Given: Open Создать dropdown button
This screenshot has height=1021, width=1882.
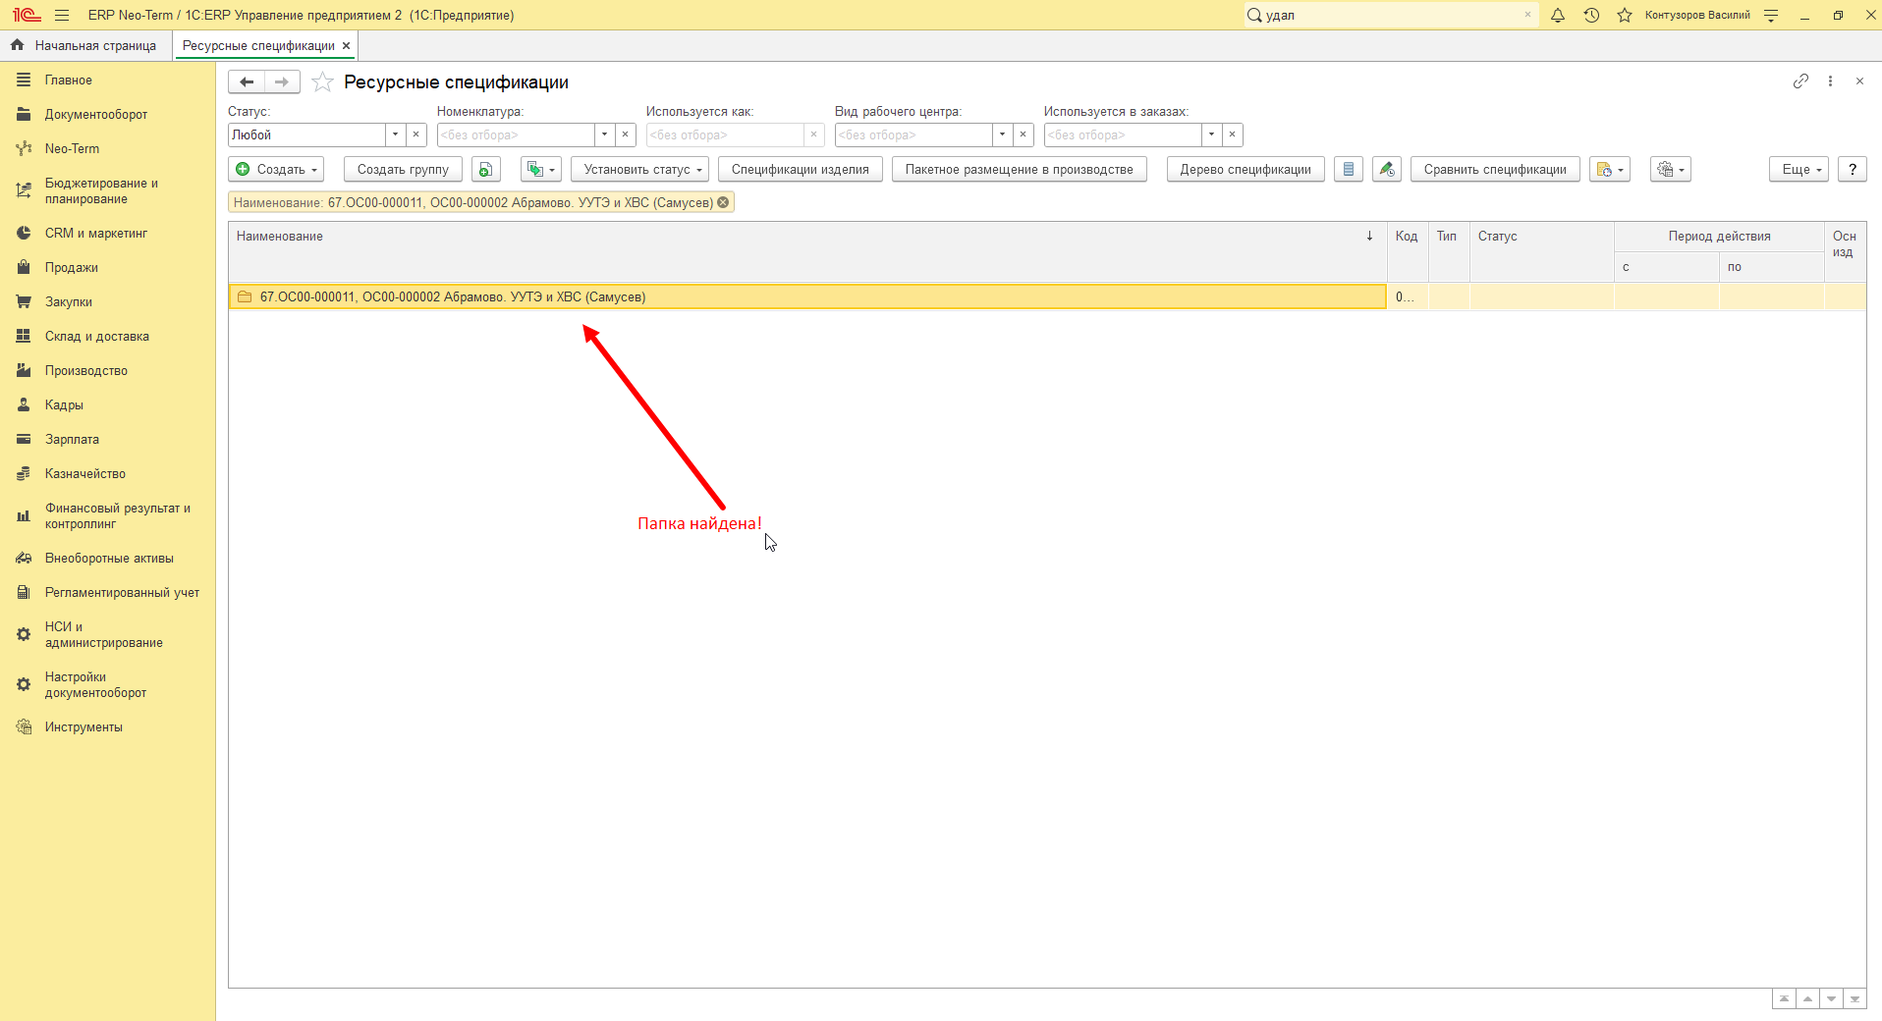Looking at the screenshot, I should pos(276,169).
